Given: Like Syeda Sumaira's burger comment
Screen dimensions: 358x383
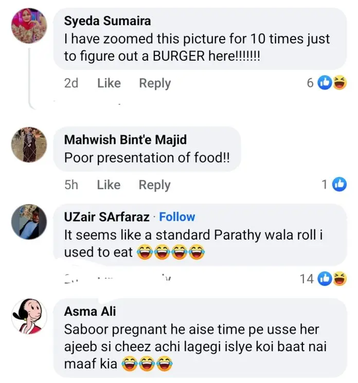Looking at the screenshot, I should point(109,83).
